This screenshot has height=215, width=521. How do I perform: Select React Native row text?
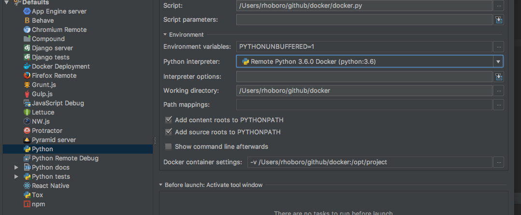tap(50, 186)
